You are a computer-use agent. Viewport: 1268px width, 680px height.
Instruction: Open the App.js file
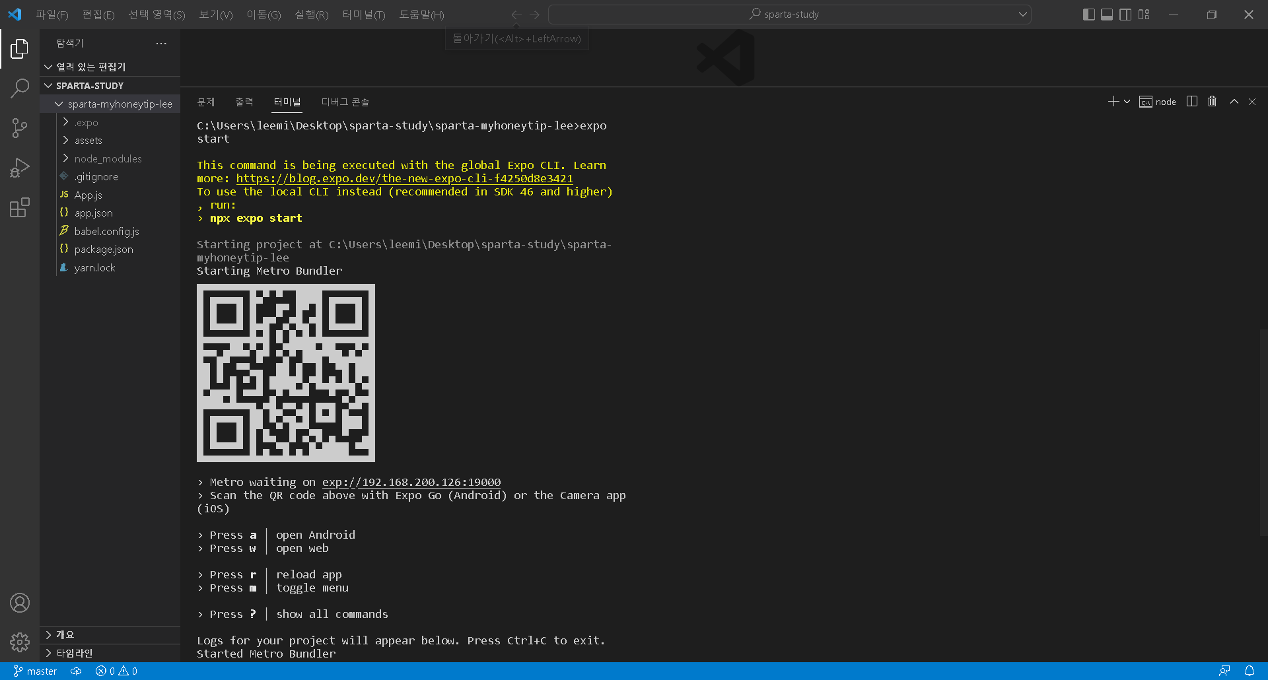click(x=110, y=195)
